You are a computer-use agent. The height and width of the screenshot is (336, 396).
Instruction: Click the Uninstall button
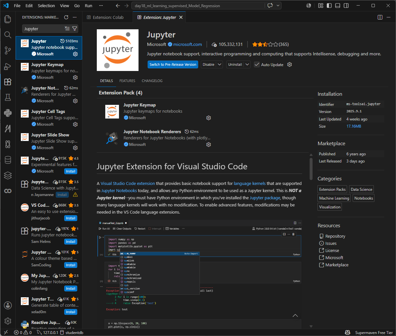pyautogui.click(x=235, y=64)
